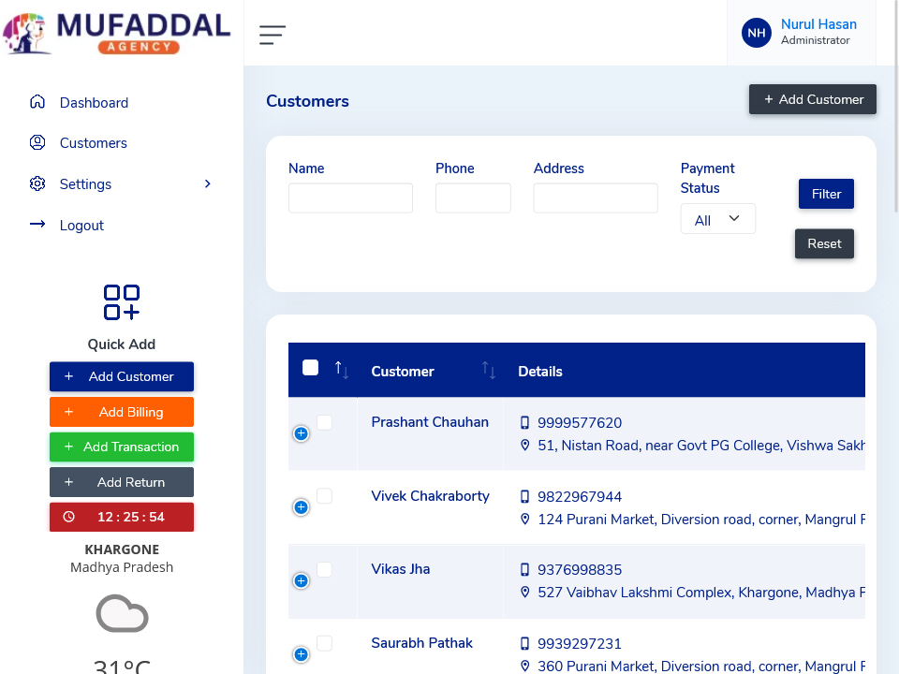
Task: Open Dashboard from the sidebar
Action: coord(94,103)
